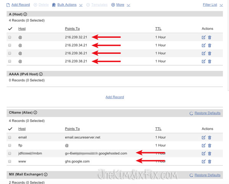Edit the 216.239.34.21 A record
The image size is (229, 184).
click(x=203, y=45)
